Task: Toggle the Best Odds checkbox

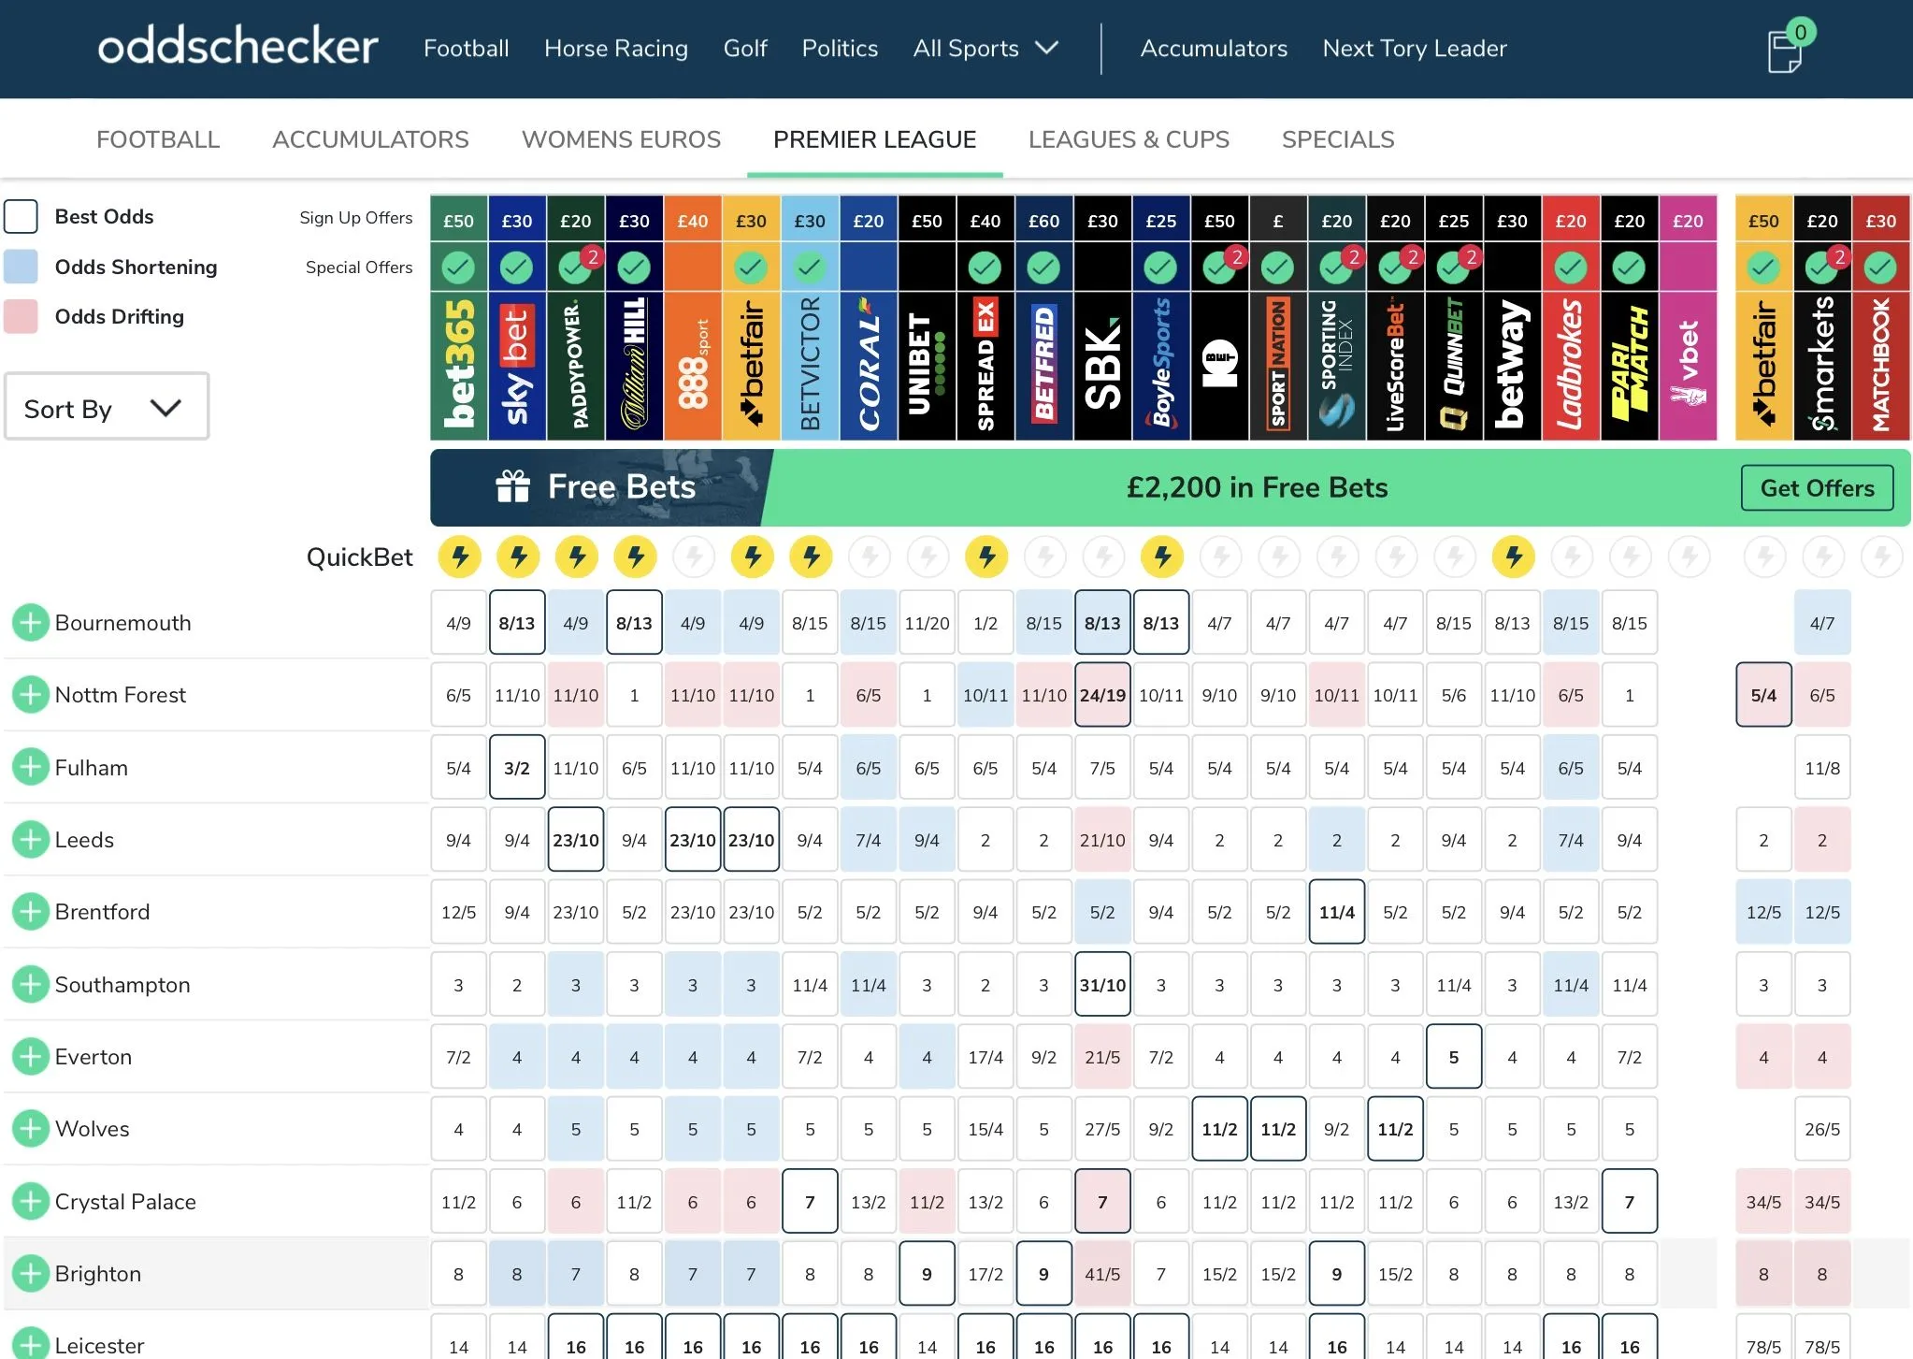Action: tap(21, 217)
